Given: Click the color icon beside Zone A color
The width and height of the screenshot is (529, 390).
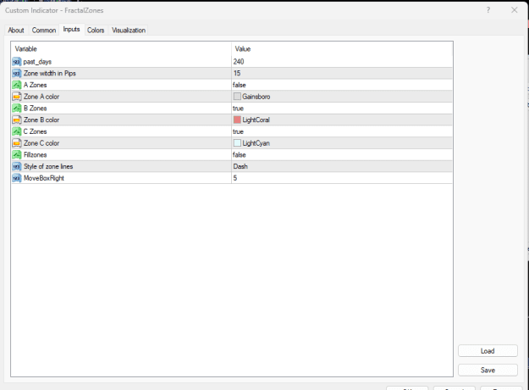Looking at the screenshot, I should pyautogui.click(x=17, y=97).
